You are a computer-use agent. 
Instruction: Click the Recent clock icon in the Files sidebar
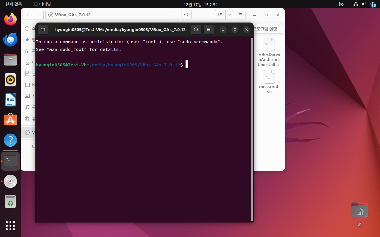point(27,28)
